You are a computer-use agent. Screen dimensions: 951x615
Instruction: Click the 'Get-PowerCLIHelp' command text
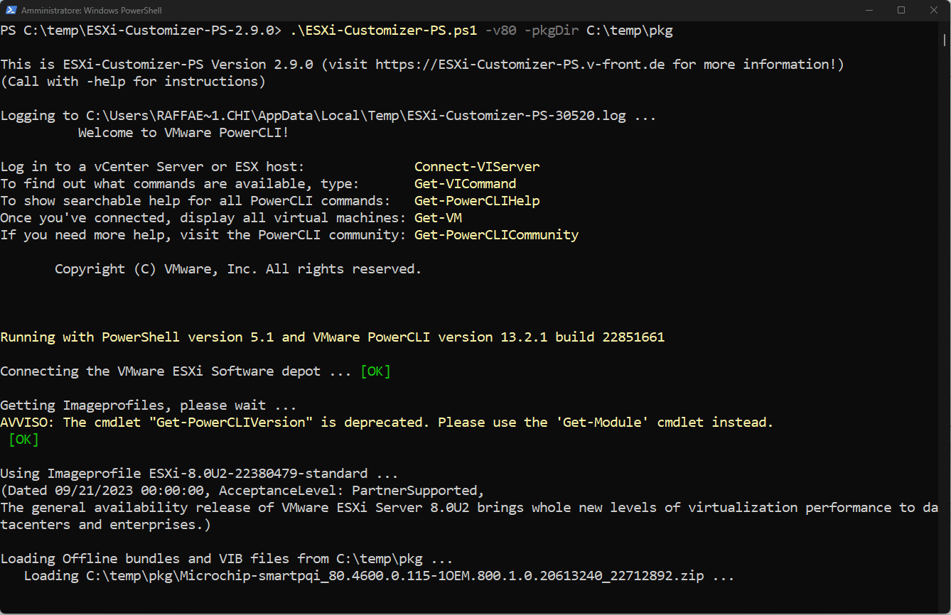click(477, 201)
